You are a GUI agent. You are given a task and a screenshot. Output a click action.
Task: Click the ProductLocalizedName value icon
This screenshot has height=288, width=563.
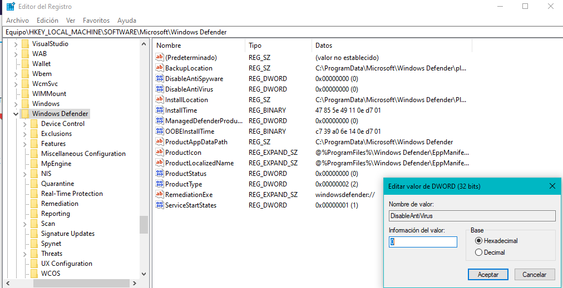click(x=160, y=163)
